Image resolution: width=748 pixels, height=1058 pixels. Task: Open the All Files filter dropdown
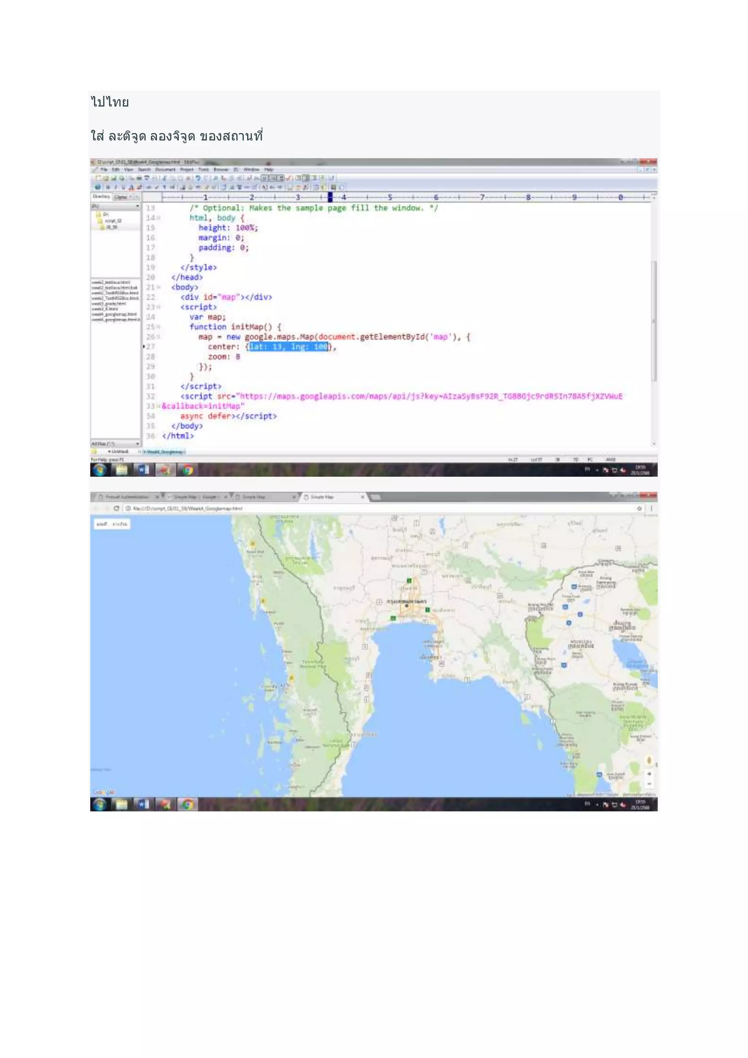137,444
